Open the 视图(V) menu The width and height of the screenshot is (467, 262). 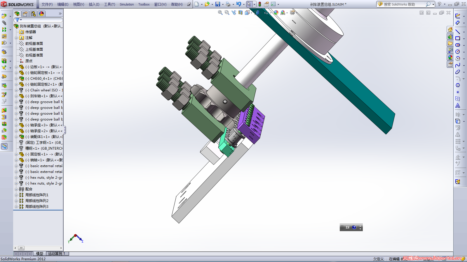pyautogui.click(x=79, y=4)
